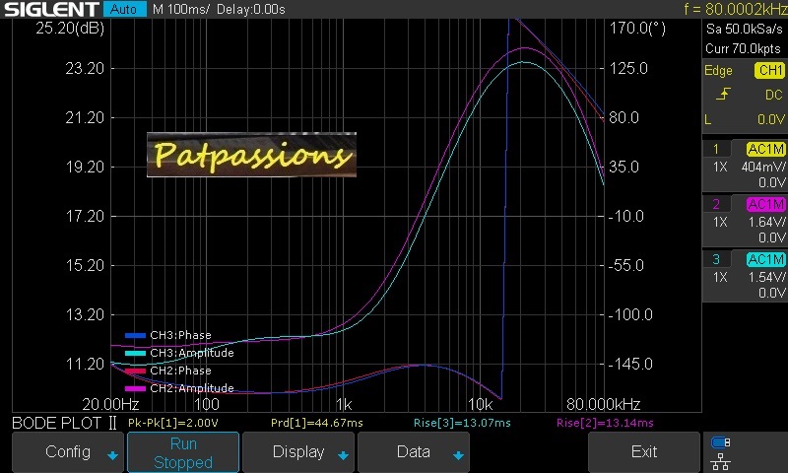
Task: Click the blue Auto trigger mode button
Action: 123,9
